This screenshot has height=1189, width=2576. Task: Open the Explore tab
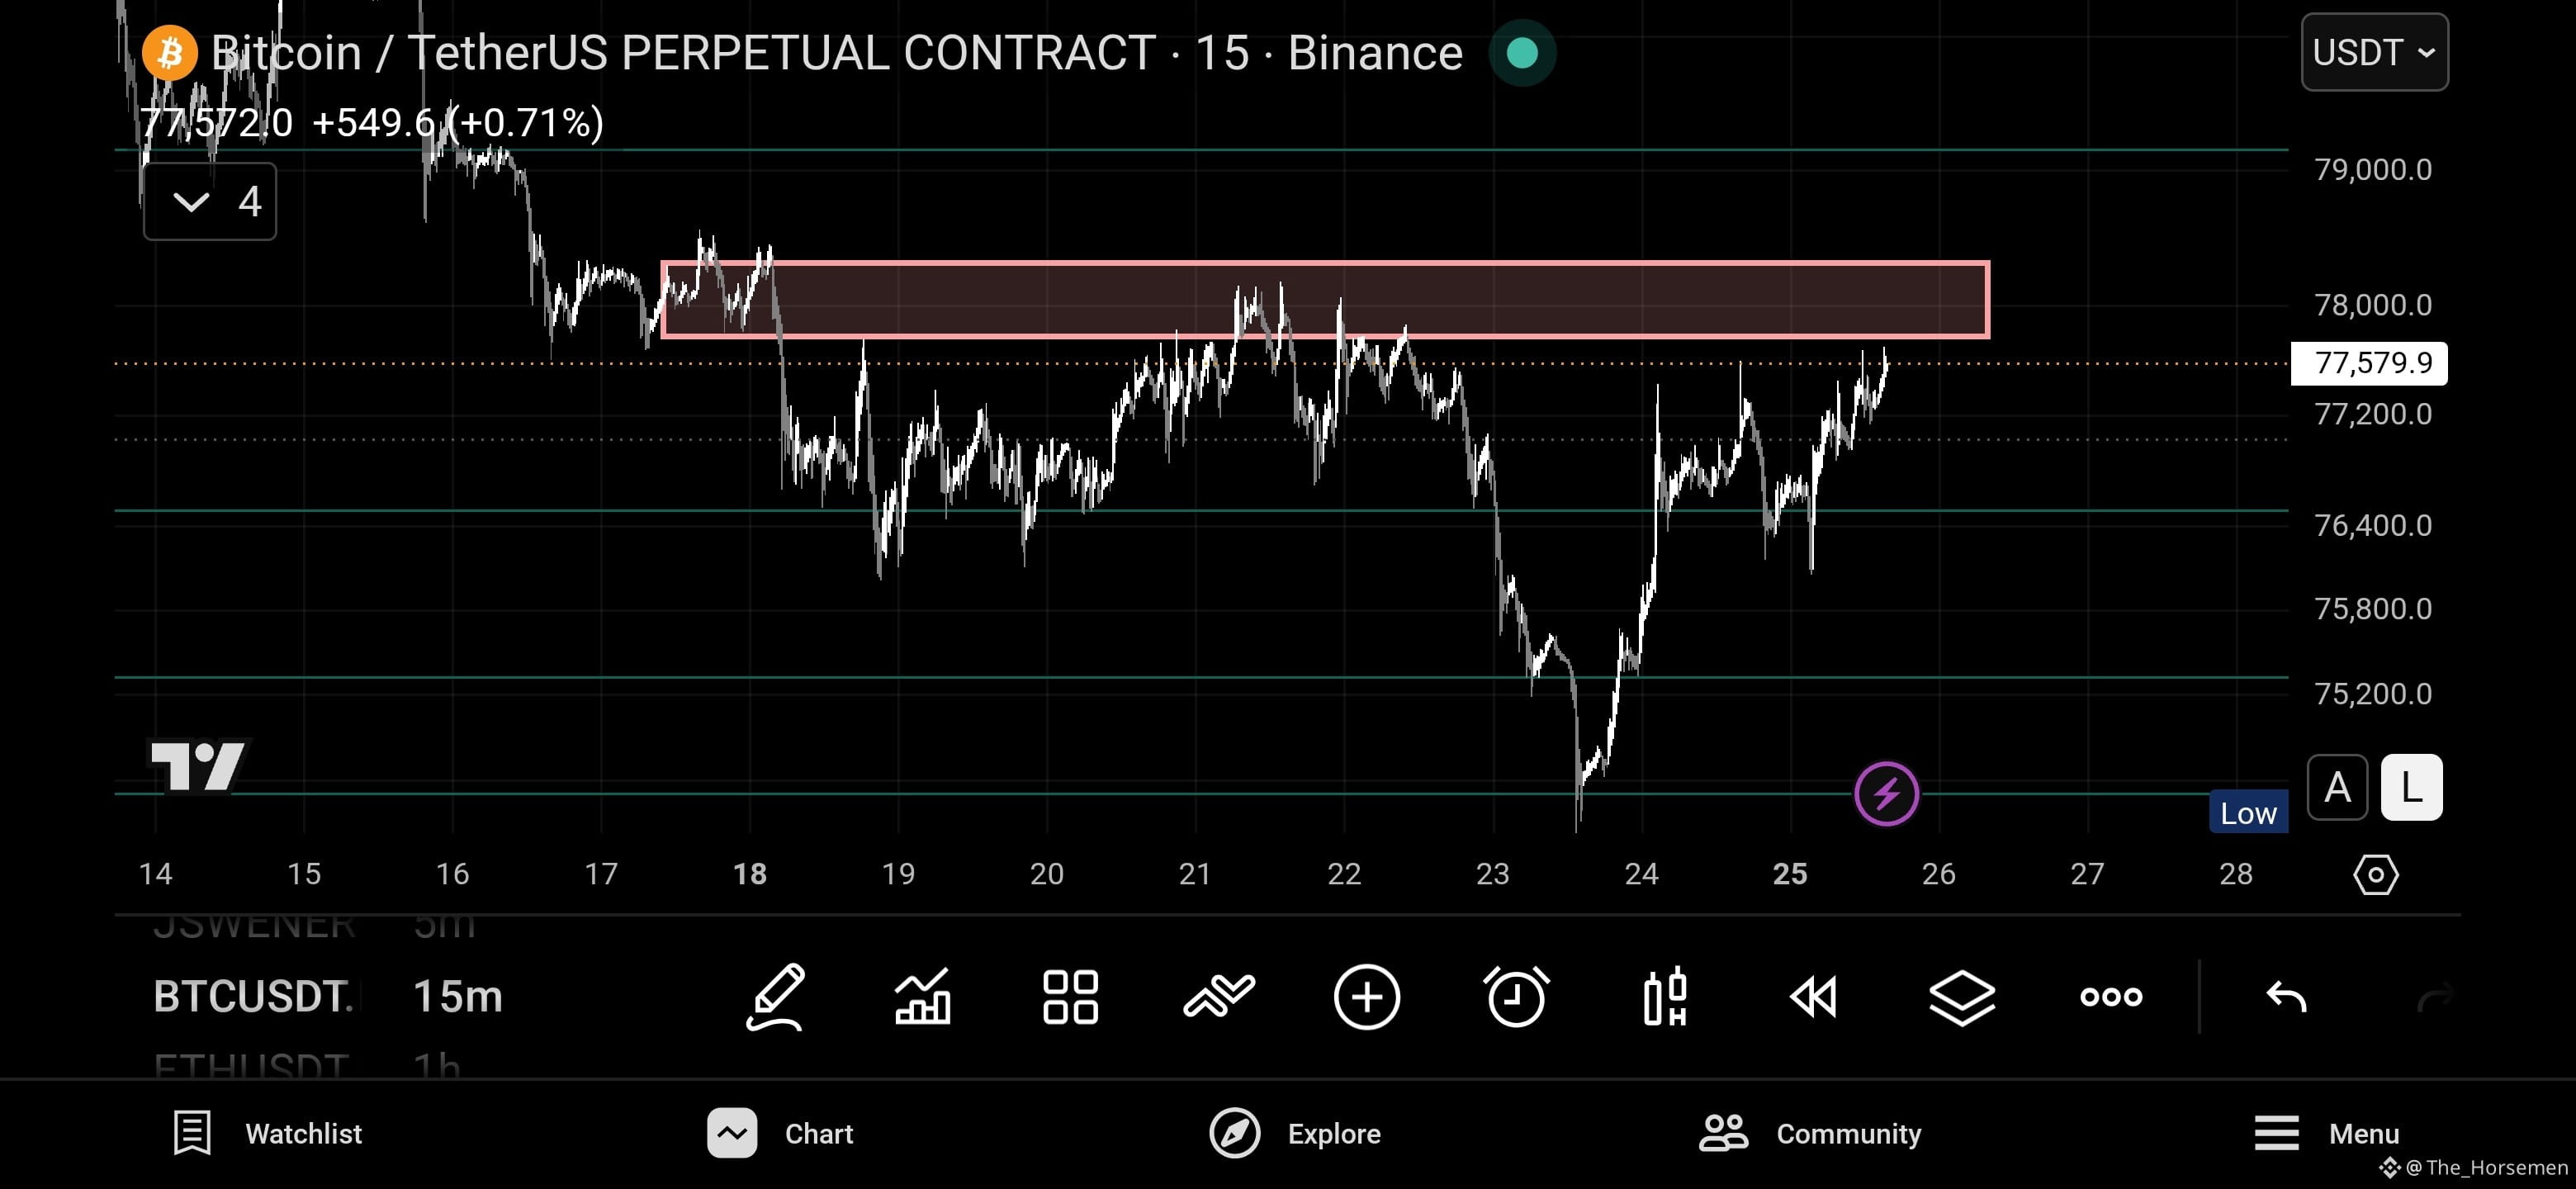[1295, 1133]
